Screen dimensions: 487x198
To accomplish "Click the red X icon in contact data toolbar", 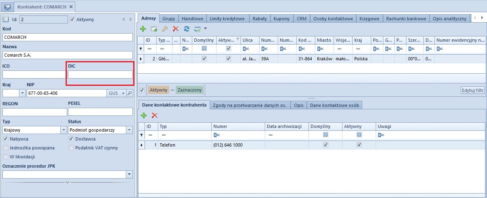I will (x=155, y=115).
